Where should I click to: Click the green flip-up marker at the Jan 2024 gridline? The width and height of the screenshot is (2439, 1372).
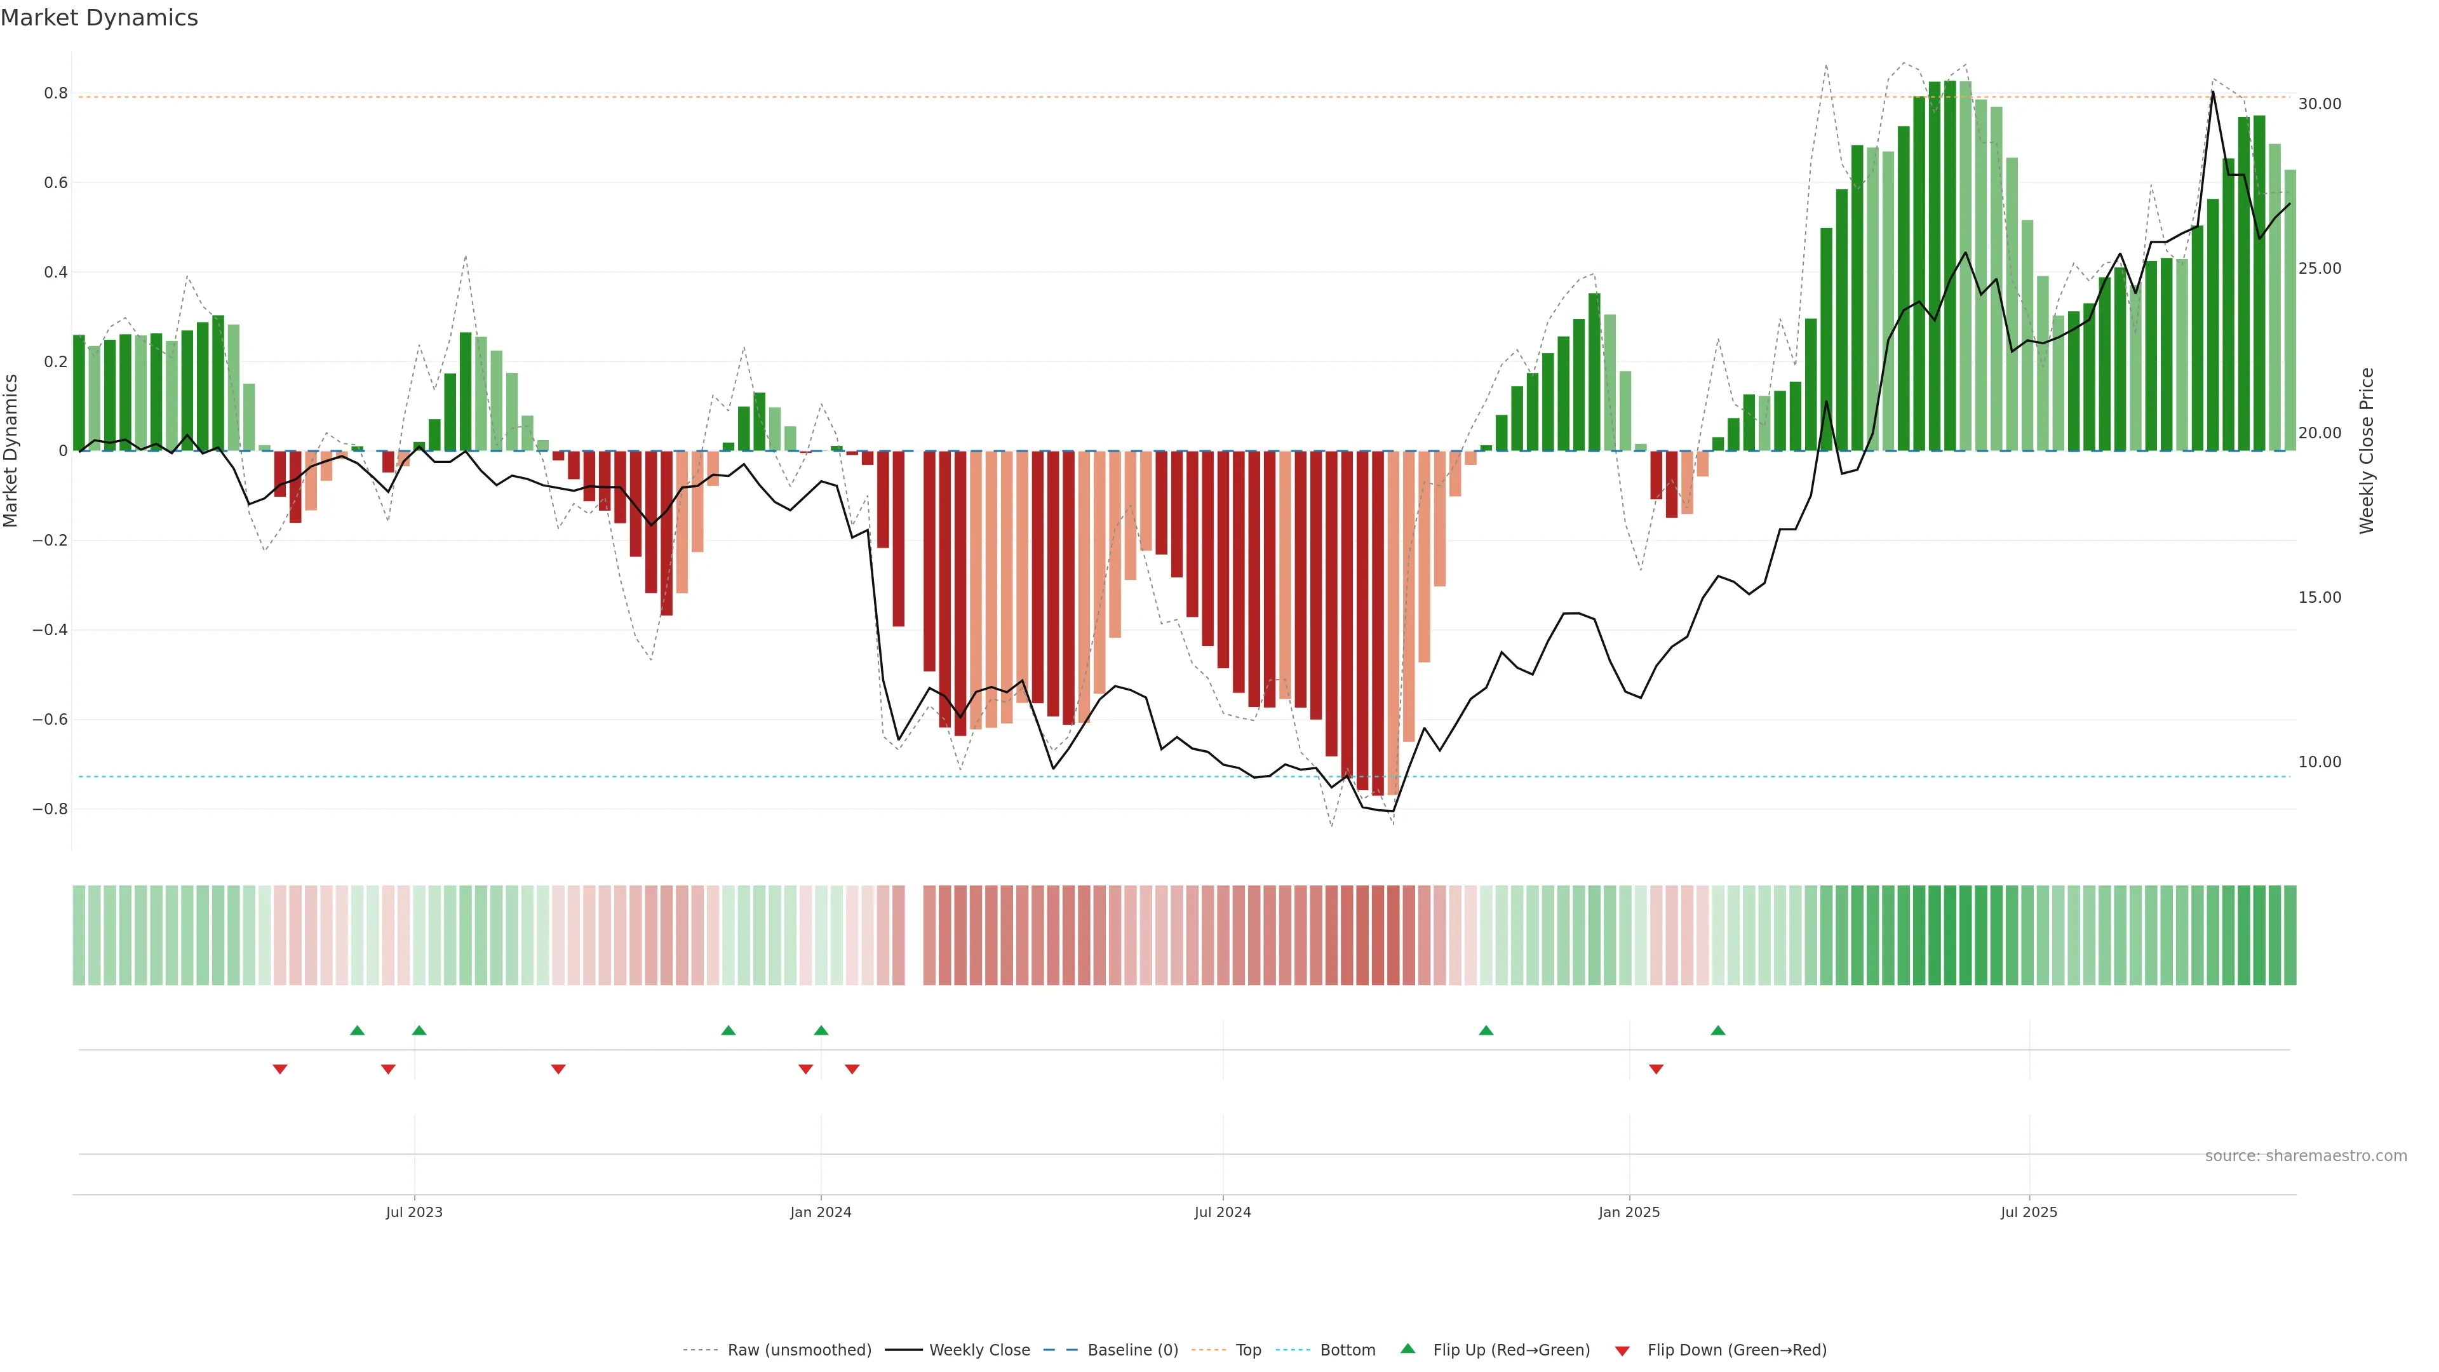[x=821, y=1030]
